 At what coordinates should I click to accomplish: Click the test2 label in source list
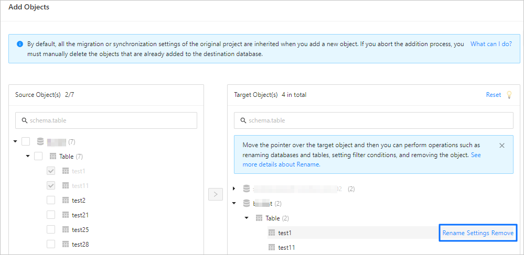(x=79, y=200)
